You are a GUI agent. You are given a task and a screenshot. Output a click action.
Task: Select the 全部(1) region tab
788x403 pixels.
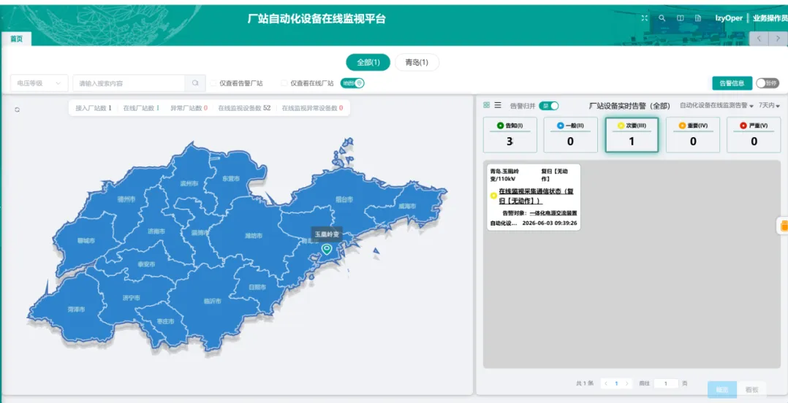coord(368,62)
